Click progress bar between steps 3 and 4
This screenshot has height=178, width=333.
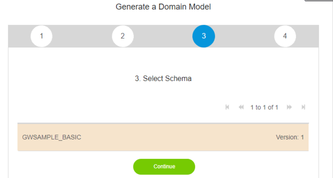coord(244,36)
